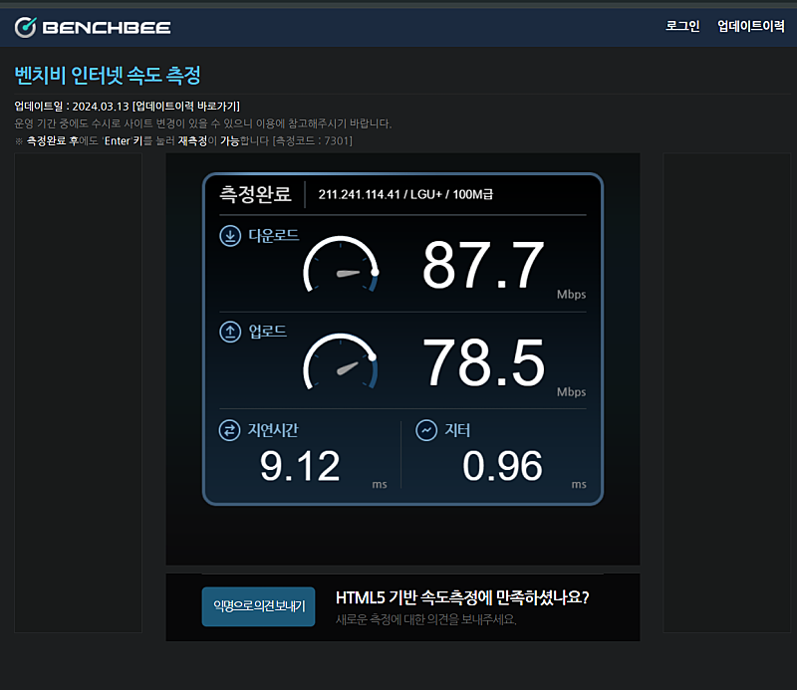Click the 익명으로의견보내기 button
The height and width of the screenshot is (690, 797).
(258, 605)
